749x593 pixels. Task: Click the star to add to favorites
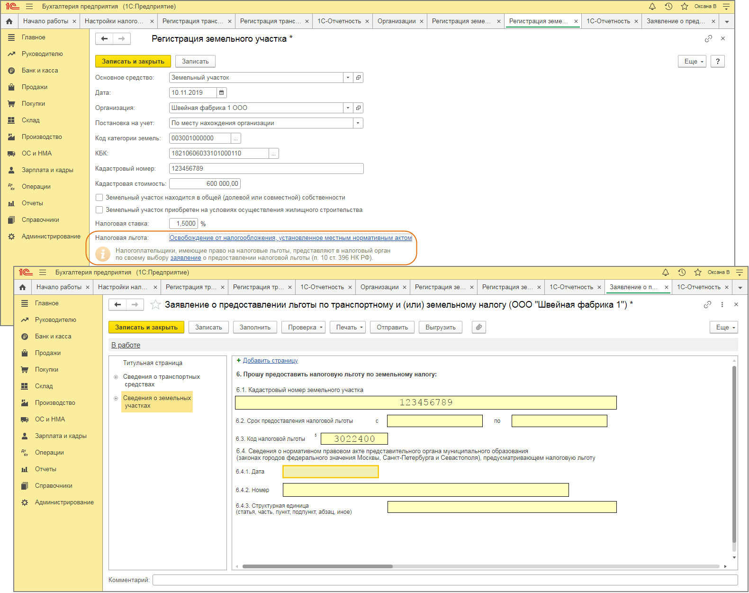point(155,305)
